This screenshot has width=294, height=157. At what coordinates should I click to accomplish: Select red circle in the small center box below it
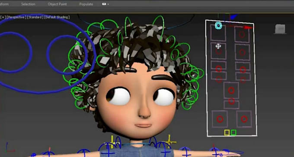point(232,101)
